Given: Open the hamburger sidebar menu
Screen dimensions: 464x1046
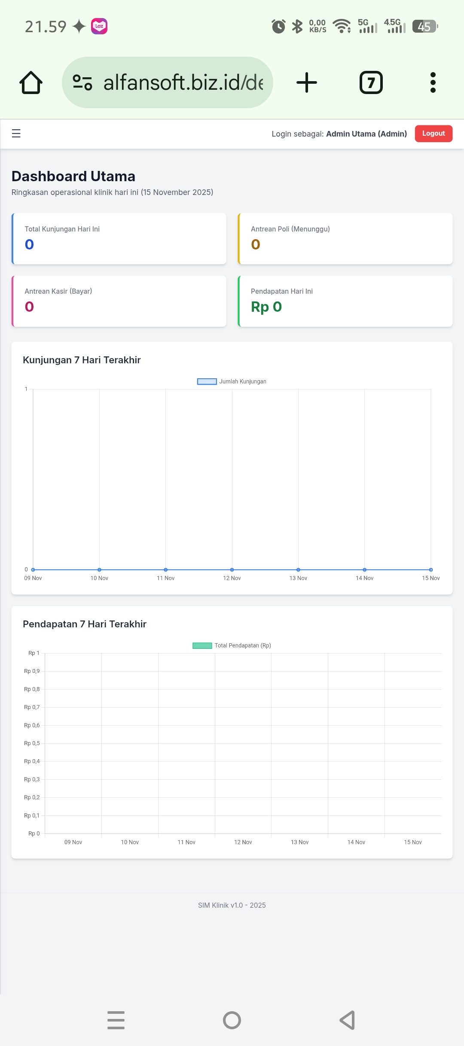Looking at the screenshot, I should pos(16,134).
